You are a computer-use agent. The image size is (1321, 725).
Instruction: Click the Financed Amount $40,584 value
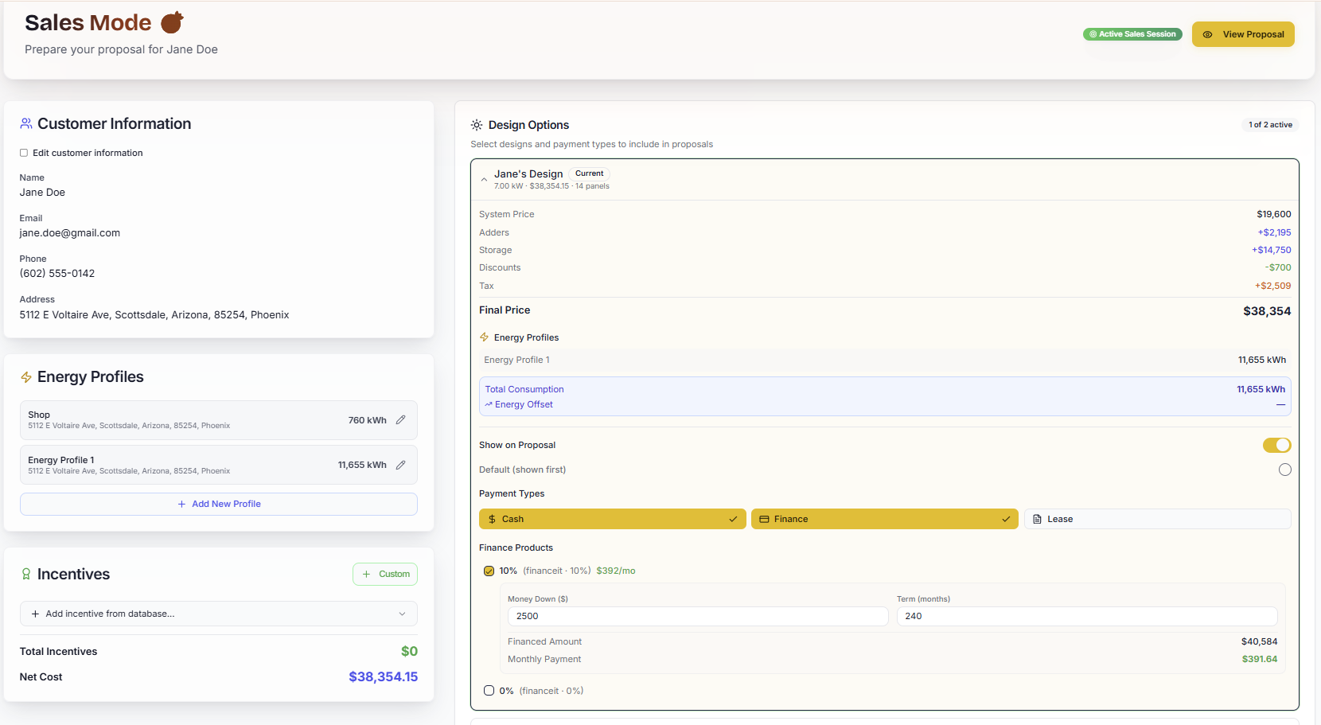[1260, 641]
